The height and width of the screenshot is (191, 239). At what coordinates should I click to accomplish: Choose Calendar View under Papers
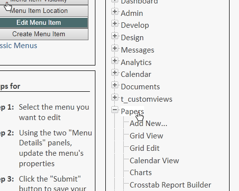pos(155,161)
